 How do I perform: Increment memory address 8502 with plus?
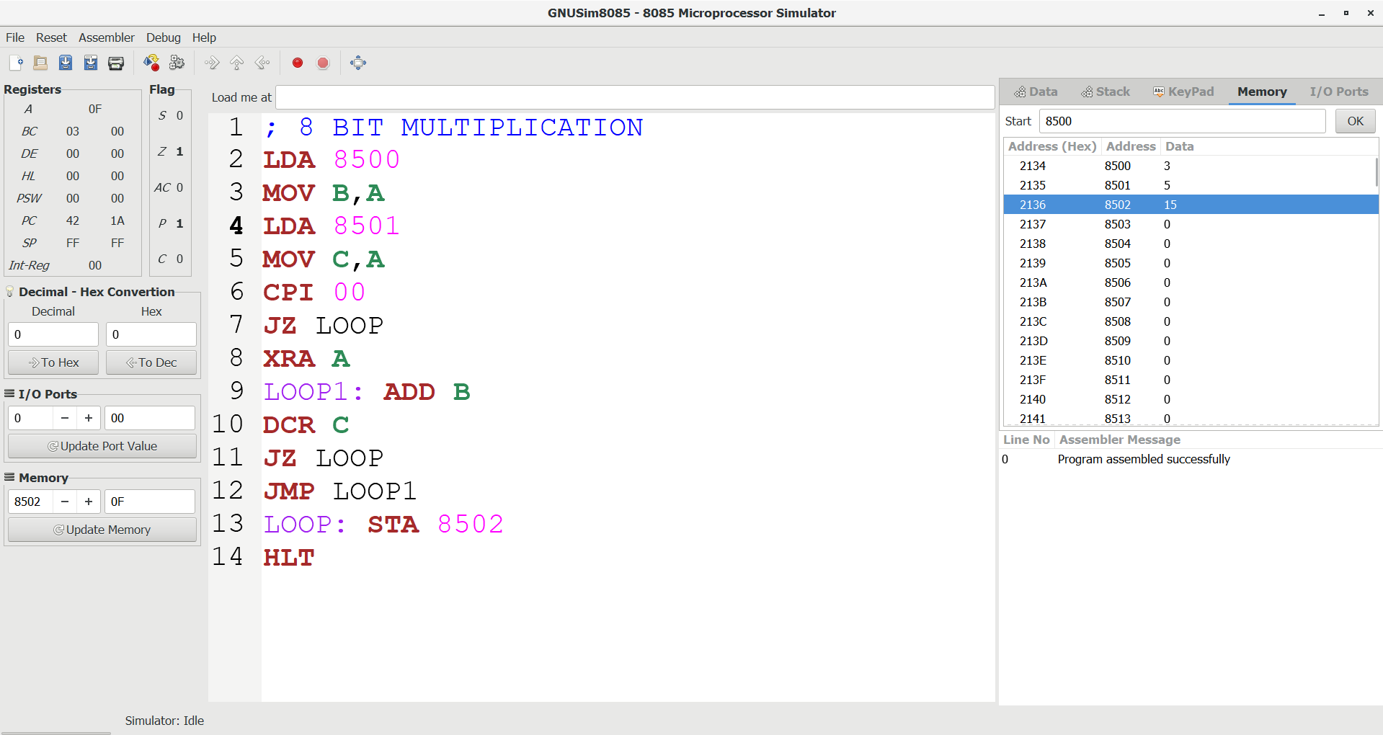89,502
